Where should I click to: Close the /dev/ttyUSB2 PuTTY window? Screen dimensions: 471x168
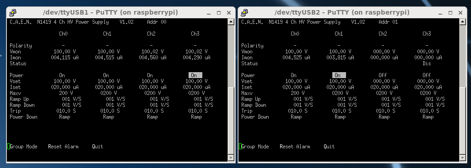(x=460, y=13)
